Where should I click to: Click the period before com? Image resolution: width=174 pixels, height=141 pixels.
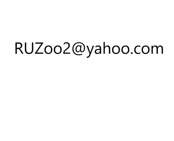(x=132, y=53)
